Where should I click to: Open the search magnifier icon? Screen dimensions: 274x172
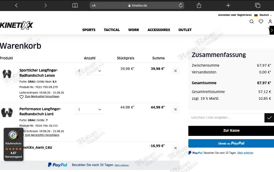click(251, 21)
